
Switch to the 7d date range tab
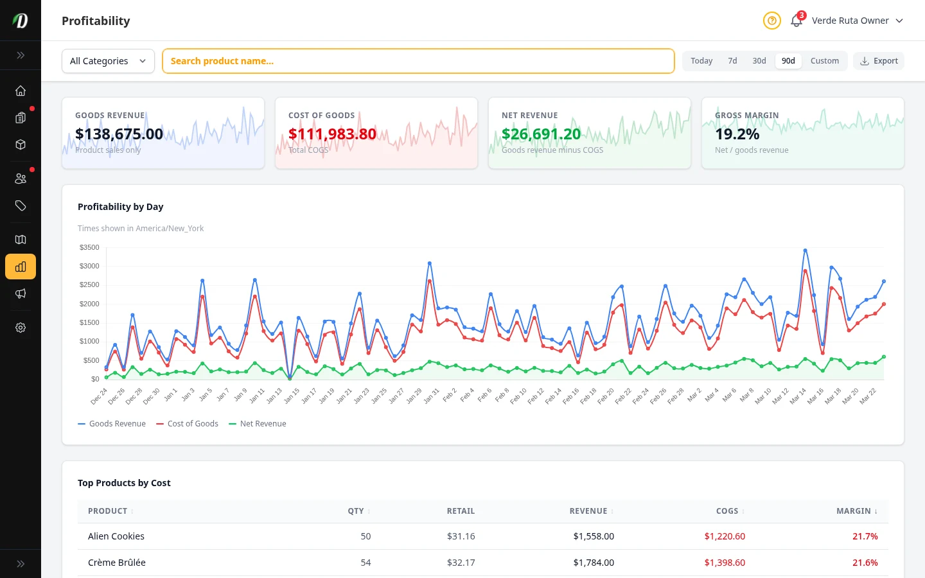732,60
